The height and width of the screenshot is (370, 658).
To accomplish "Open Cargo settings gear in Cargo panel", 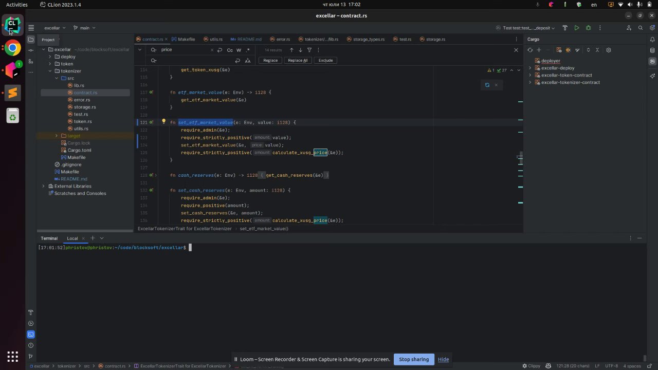I will pos(609,50).
